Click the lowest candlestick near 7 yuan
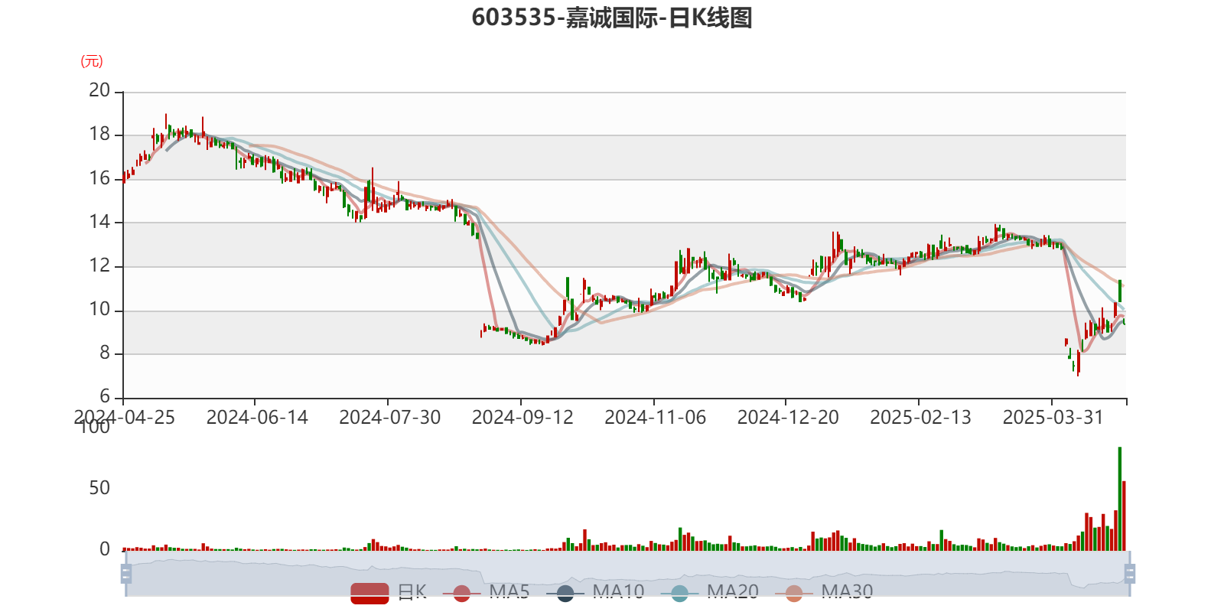Screen dimensions: 1224x612 point(1078,363)
